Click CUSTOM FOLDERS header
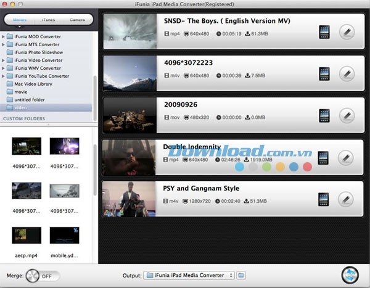Screen dimensions: 370x288 click(24, 118)
